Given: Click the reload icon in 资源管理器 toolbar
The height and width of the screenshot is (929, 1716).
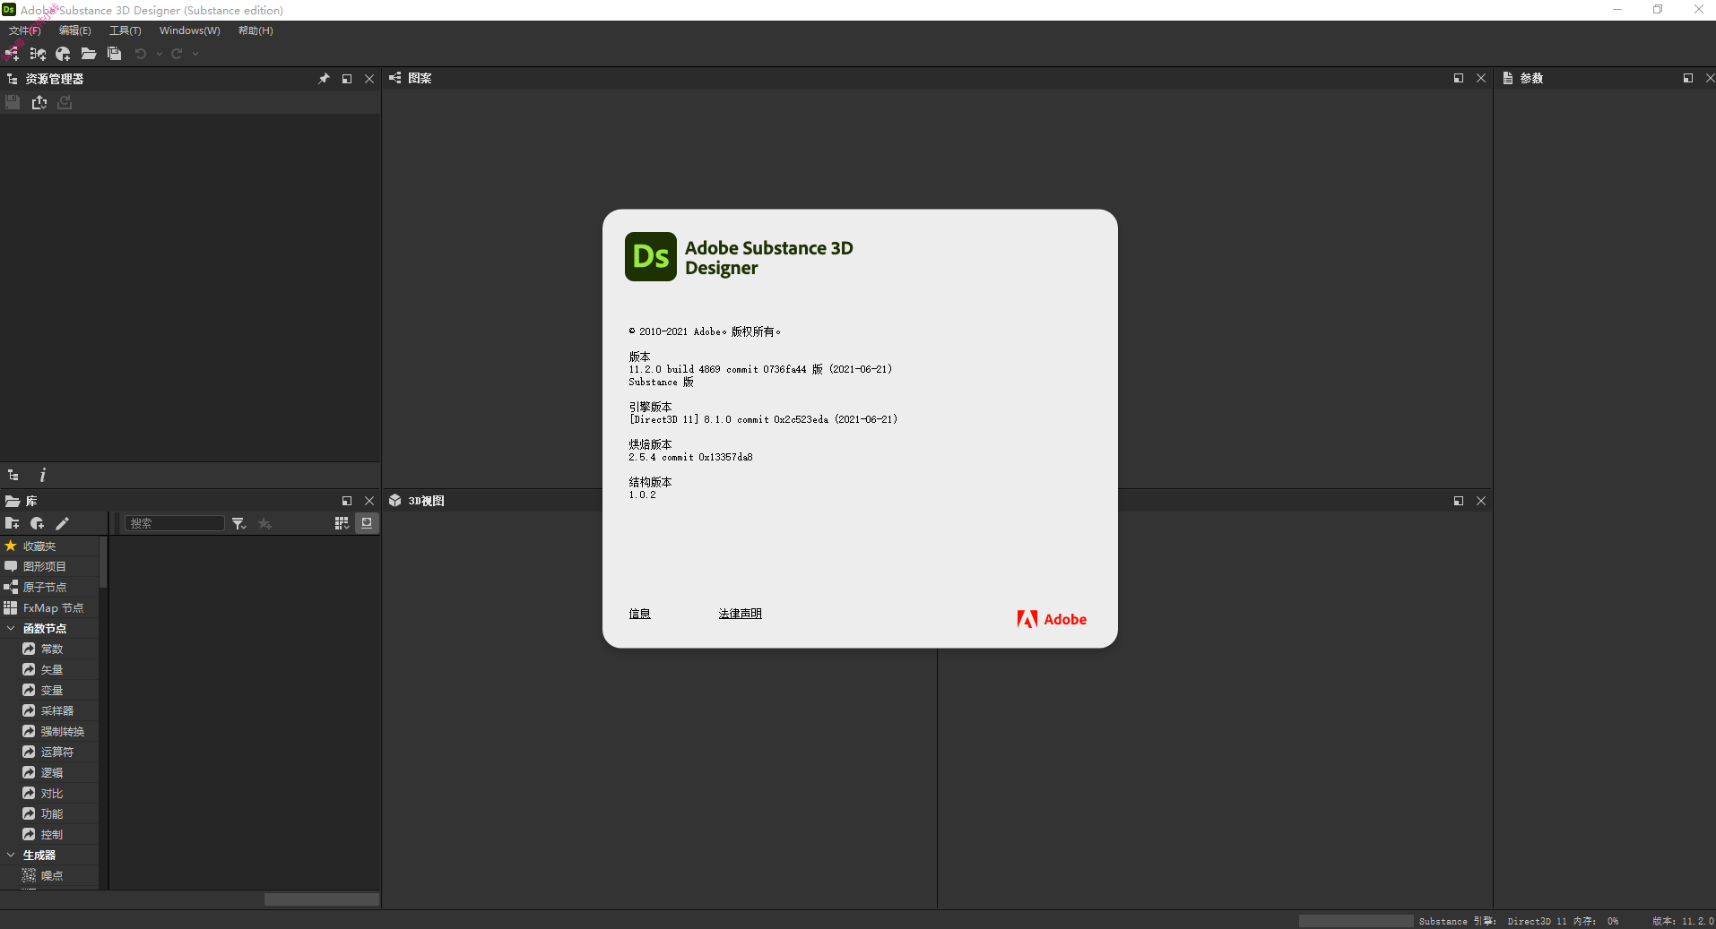Looking at the screenshot, I should pos(65,102).
